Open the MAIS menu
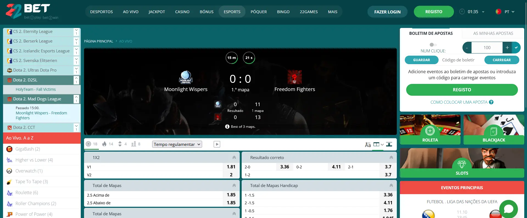The height and width of the screenshot is (218, 527). pyautogui.click(x=333, y=12)
